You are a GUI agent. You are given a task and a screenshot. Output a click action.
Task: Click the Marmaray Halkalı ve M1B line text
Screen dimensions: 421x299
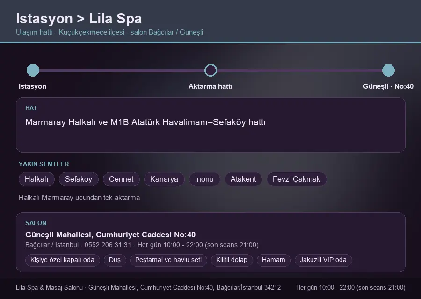(x=145, y=122)
